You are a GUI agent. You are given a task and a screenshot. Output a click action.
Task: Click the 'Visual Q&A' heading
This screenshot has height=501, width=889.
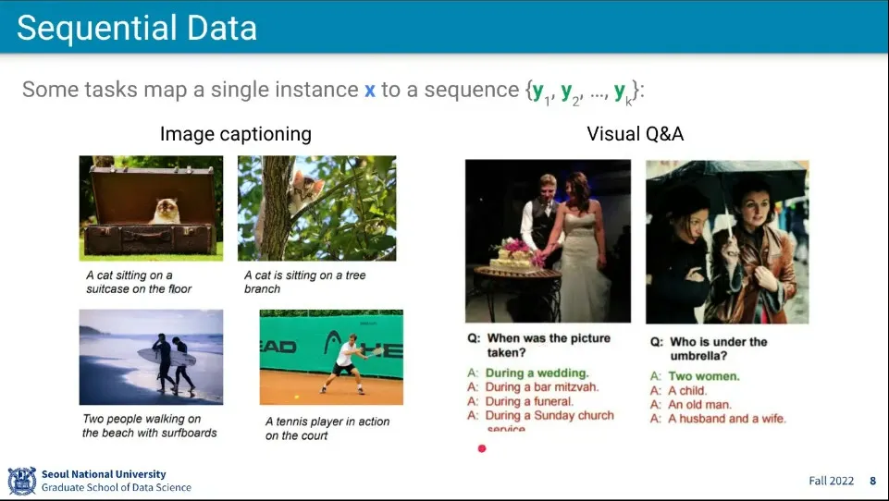[x=635, y=134]
